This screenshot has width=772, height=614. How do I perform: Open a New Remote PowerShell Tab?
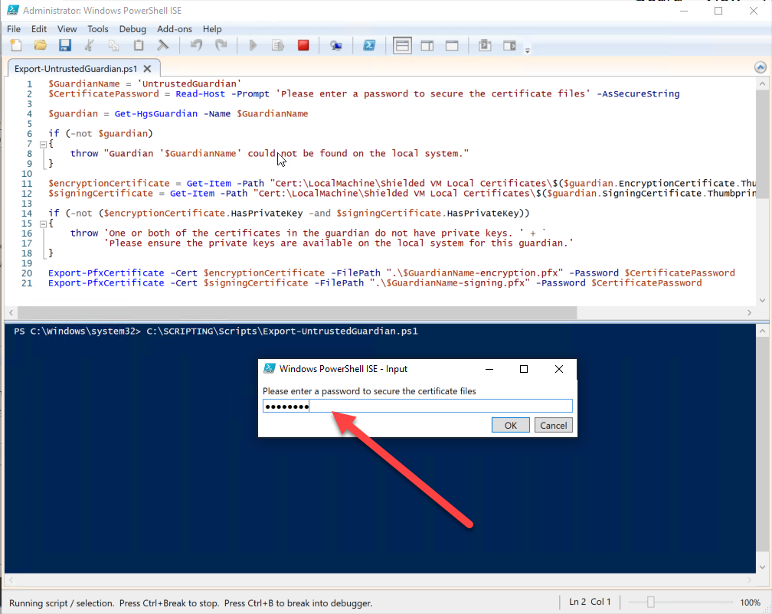336,46
